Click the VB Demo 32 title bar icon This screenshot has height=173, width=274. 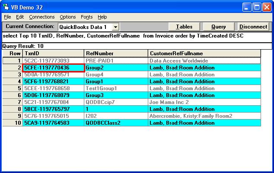[x=6, y=7]
